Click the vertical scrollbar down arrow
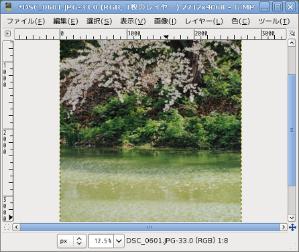The image size is (299, 252). 292,217
